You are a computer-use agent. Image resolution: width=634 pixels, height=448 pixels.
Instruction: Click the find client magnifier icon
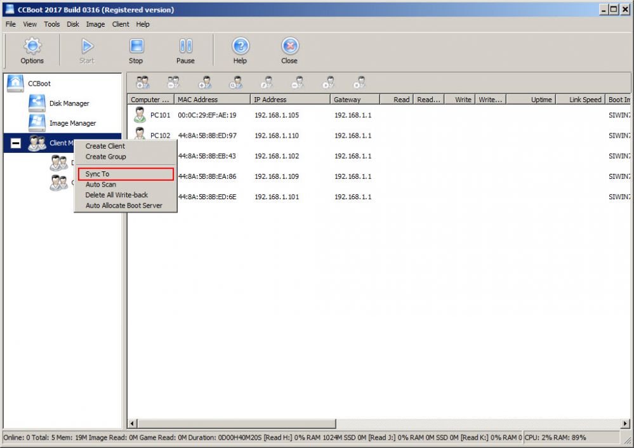click(x=235, y=82)
